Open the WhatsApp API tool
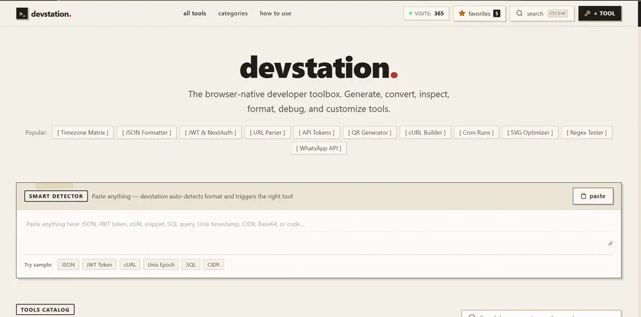 tap(319, 148)
